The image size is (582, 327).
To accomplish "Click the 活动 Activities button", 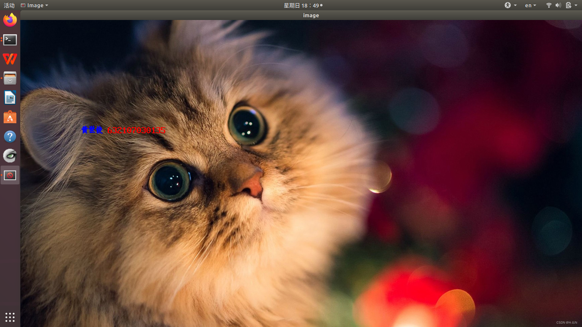I will (x=9, y=5).
